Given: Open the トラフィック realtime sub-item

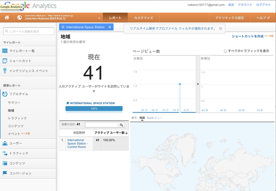Looking at the screenshot, I should (x=17, y=118).
